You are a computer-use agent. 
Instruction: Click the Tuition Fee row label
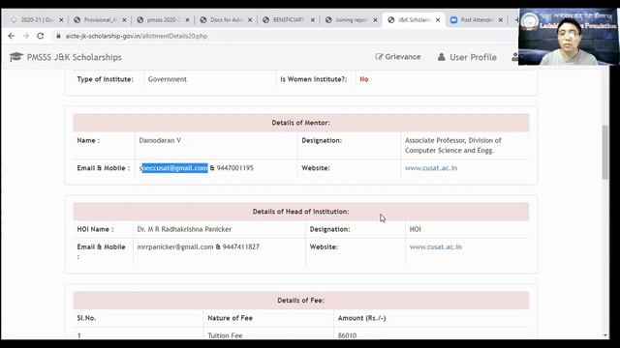click(x=225, y=335)
